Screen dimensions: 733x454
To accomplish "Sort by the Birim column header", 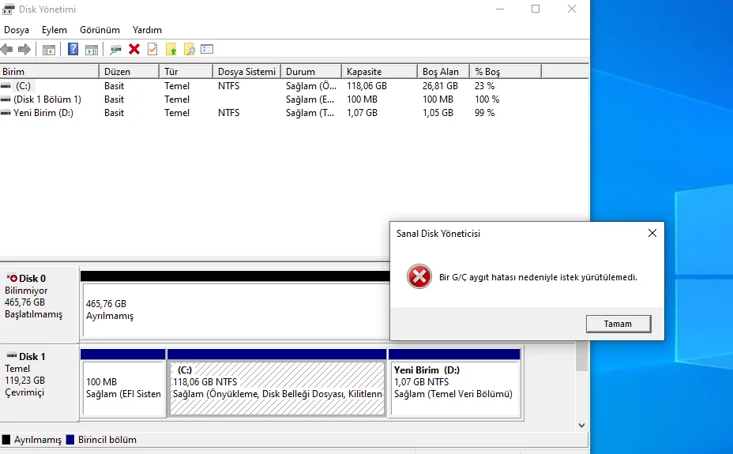I will (49, 72).
